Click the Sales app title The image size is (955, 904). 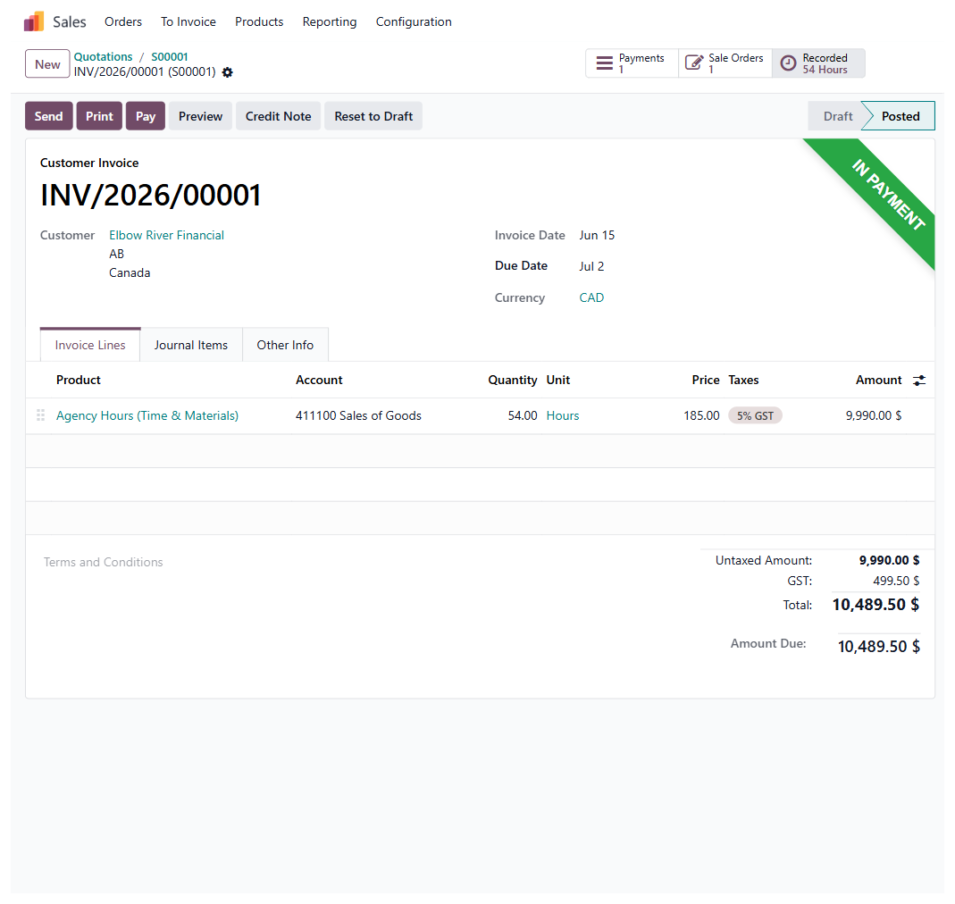click(70, 22)
